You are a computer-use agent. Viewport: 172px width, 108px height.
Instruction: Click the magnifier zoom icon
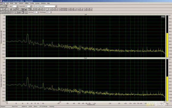click(2, 12)
